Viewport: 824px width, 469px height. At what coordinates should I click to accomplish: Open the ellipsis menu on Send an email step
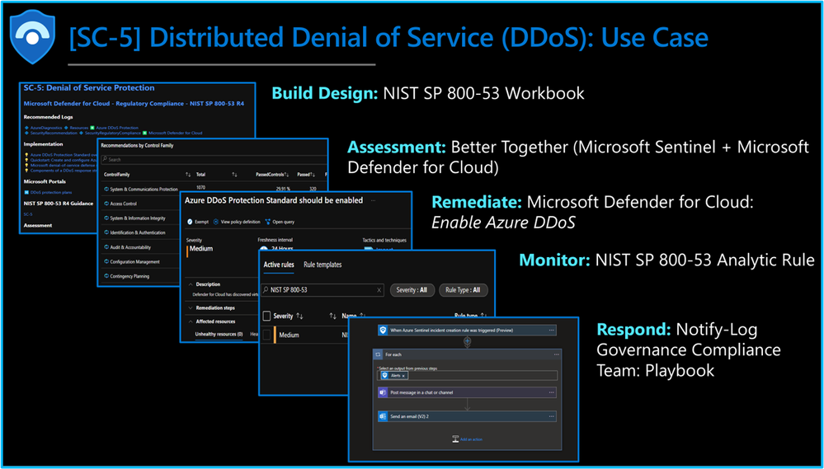(551, 416)
